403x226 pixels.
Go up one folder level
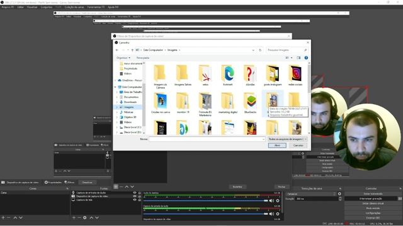[x=132, y=50]
